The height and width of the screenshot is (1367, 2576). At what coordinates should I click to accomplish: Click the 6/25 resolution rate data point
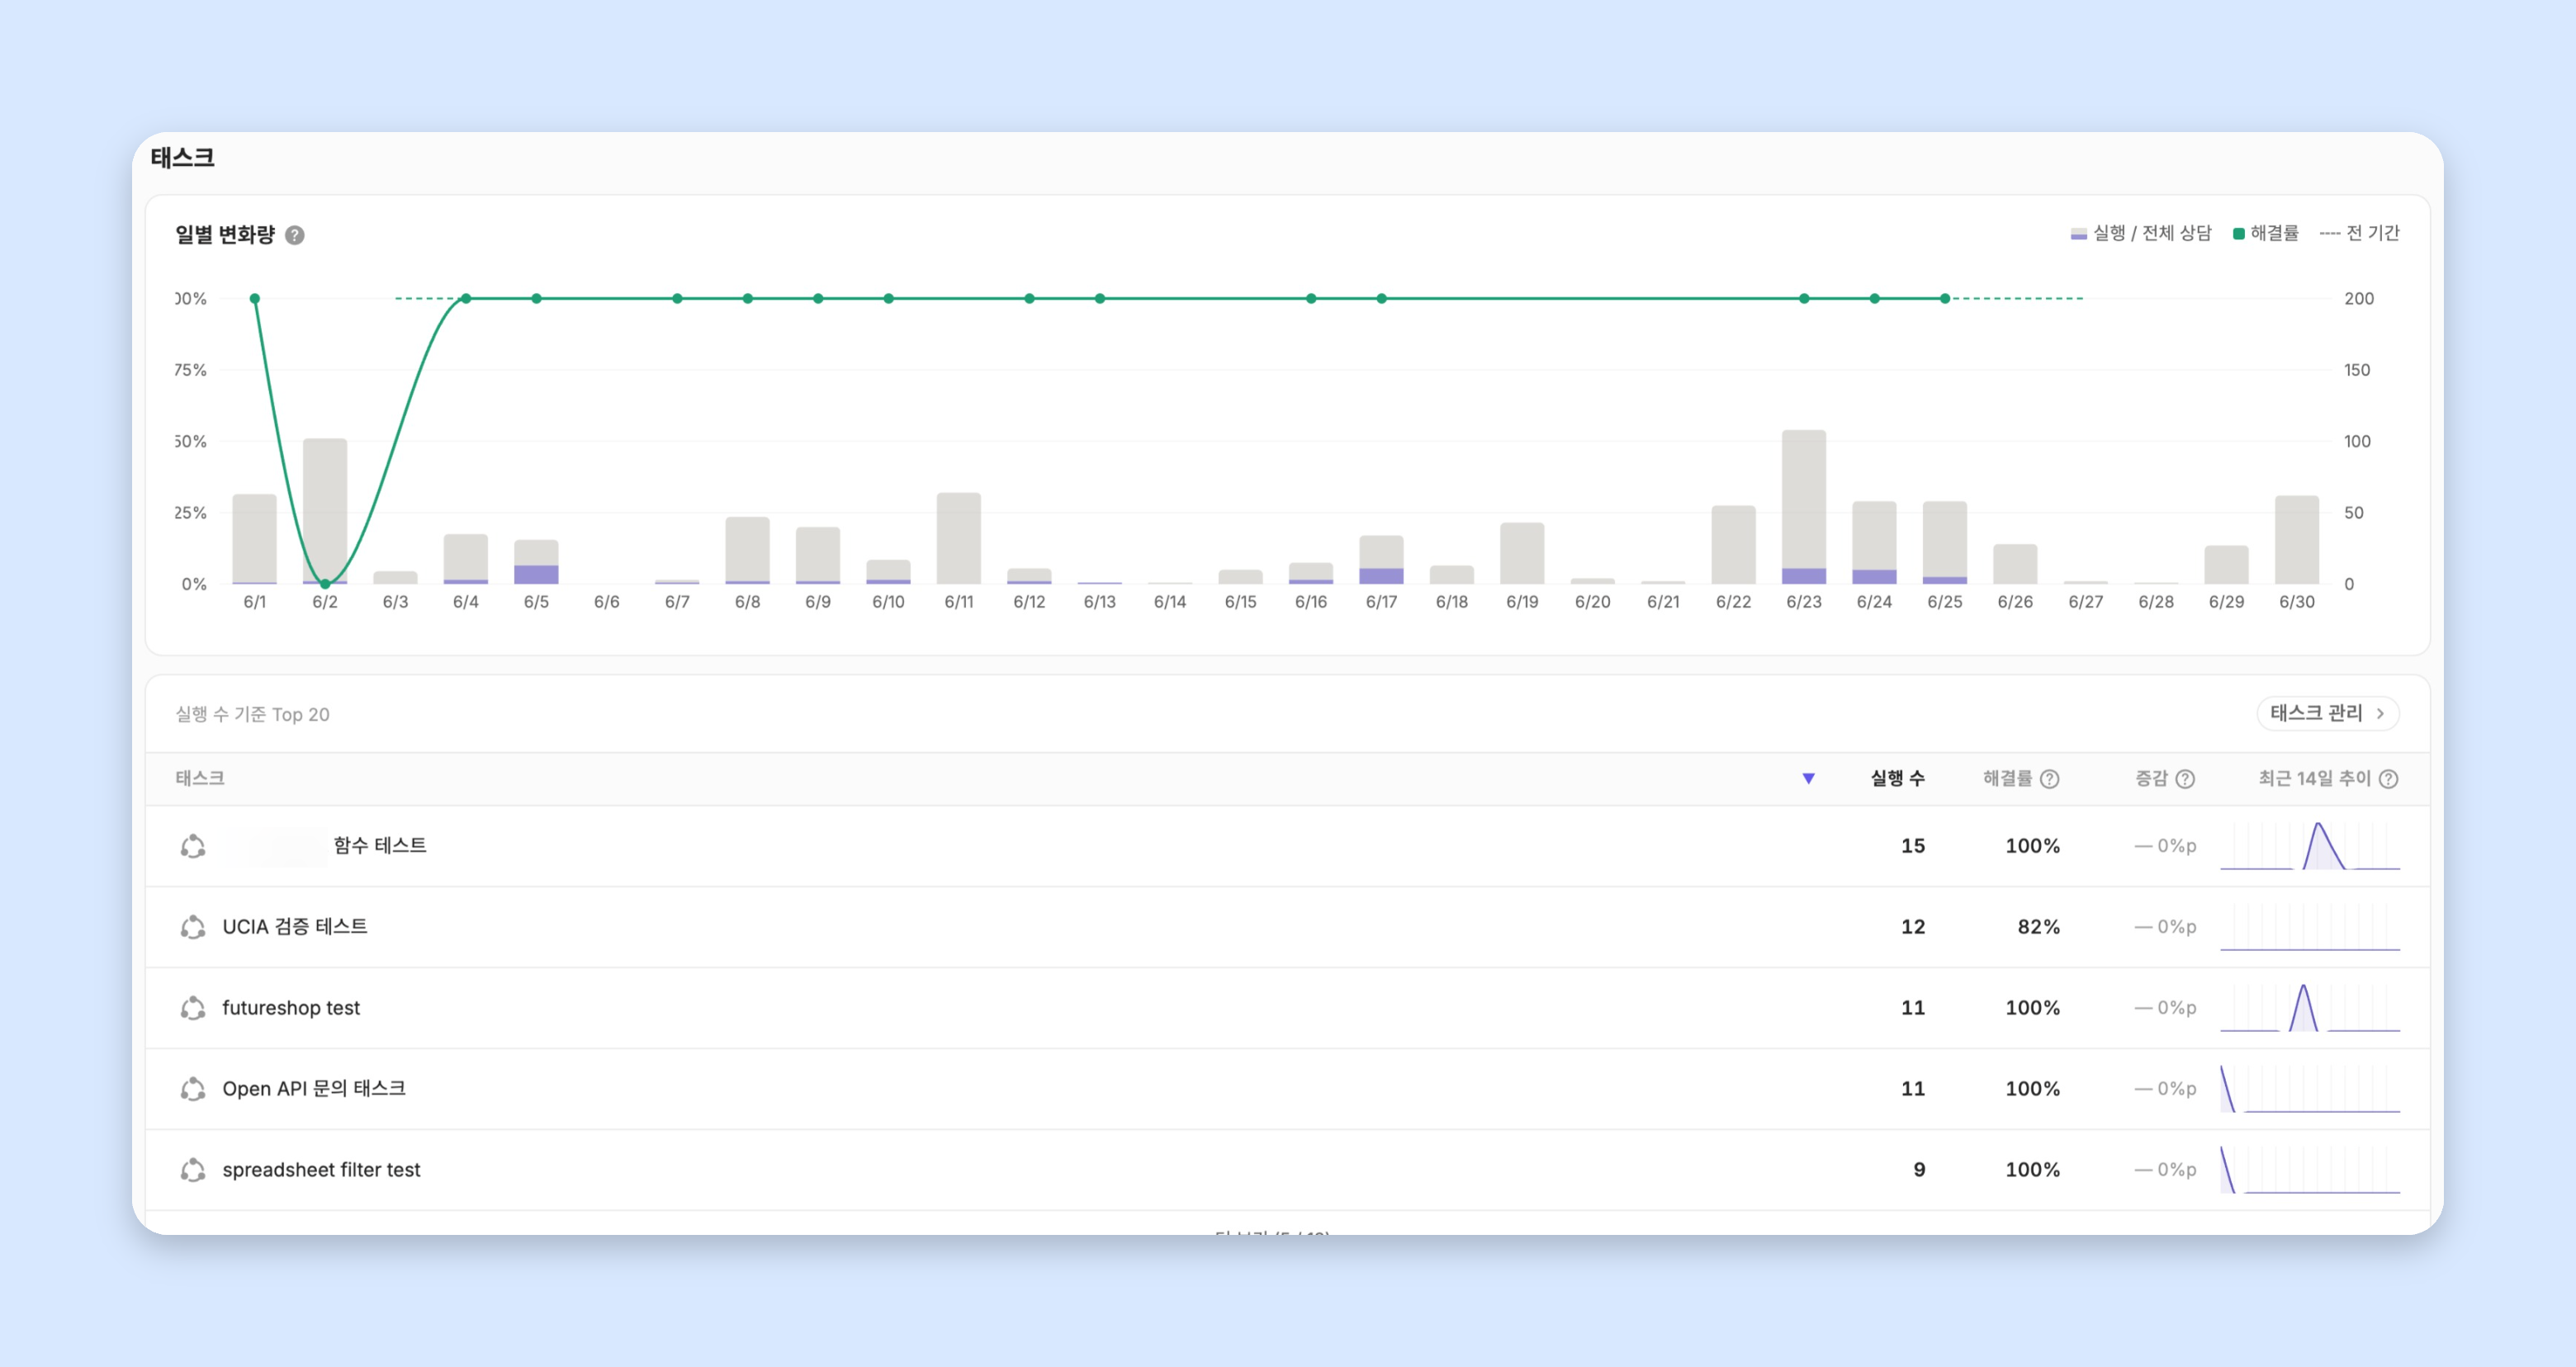click(x=1945, y=298)
